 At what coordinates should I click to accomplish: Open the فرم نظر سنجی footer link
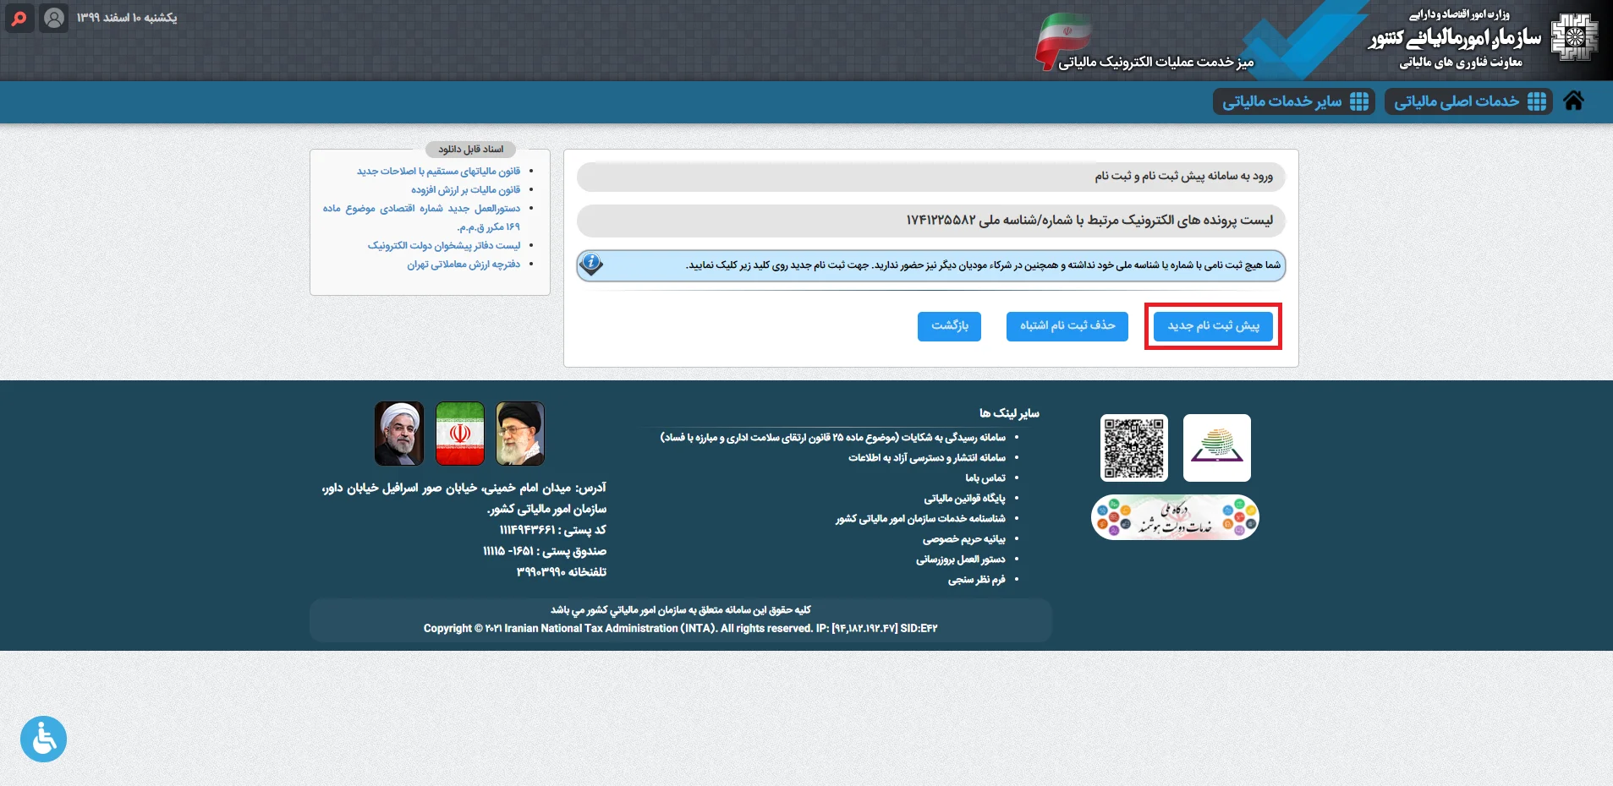coord(976,580)
